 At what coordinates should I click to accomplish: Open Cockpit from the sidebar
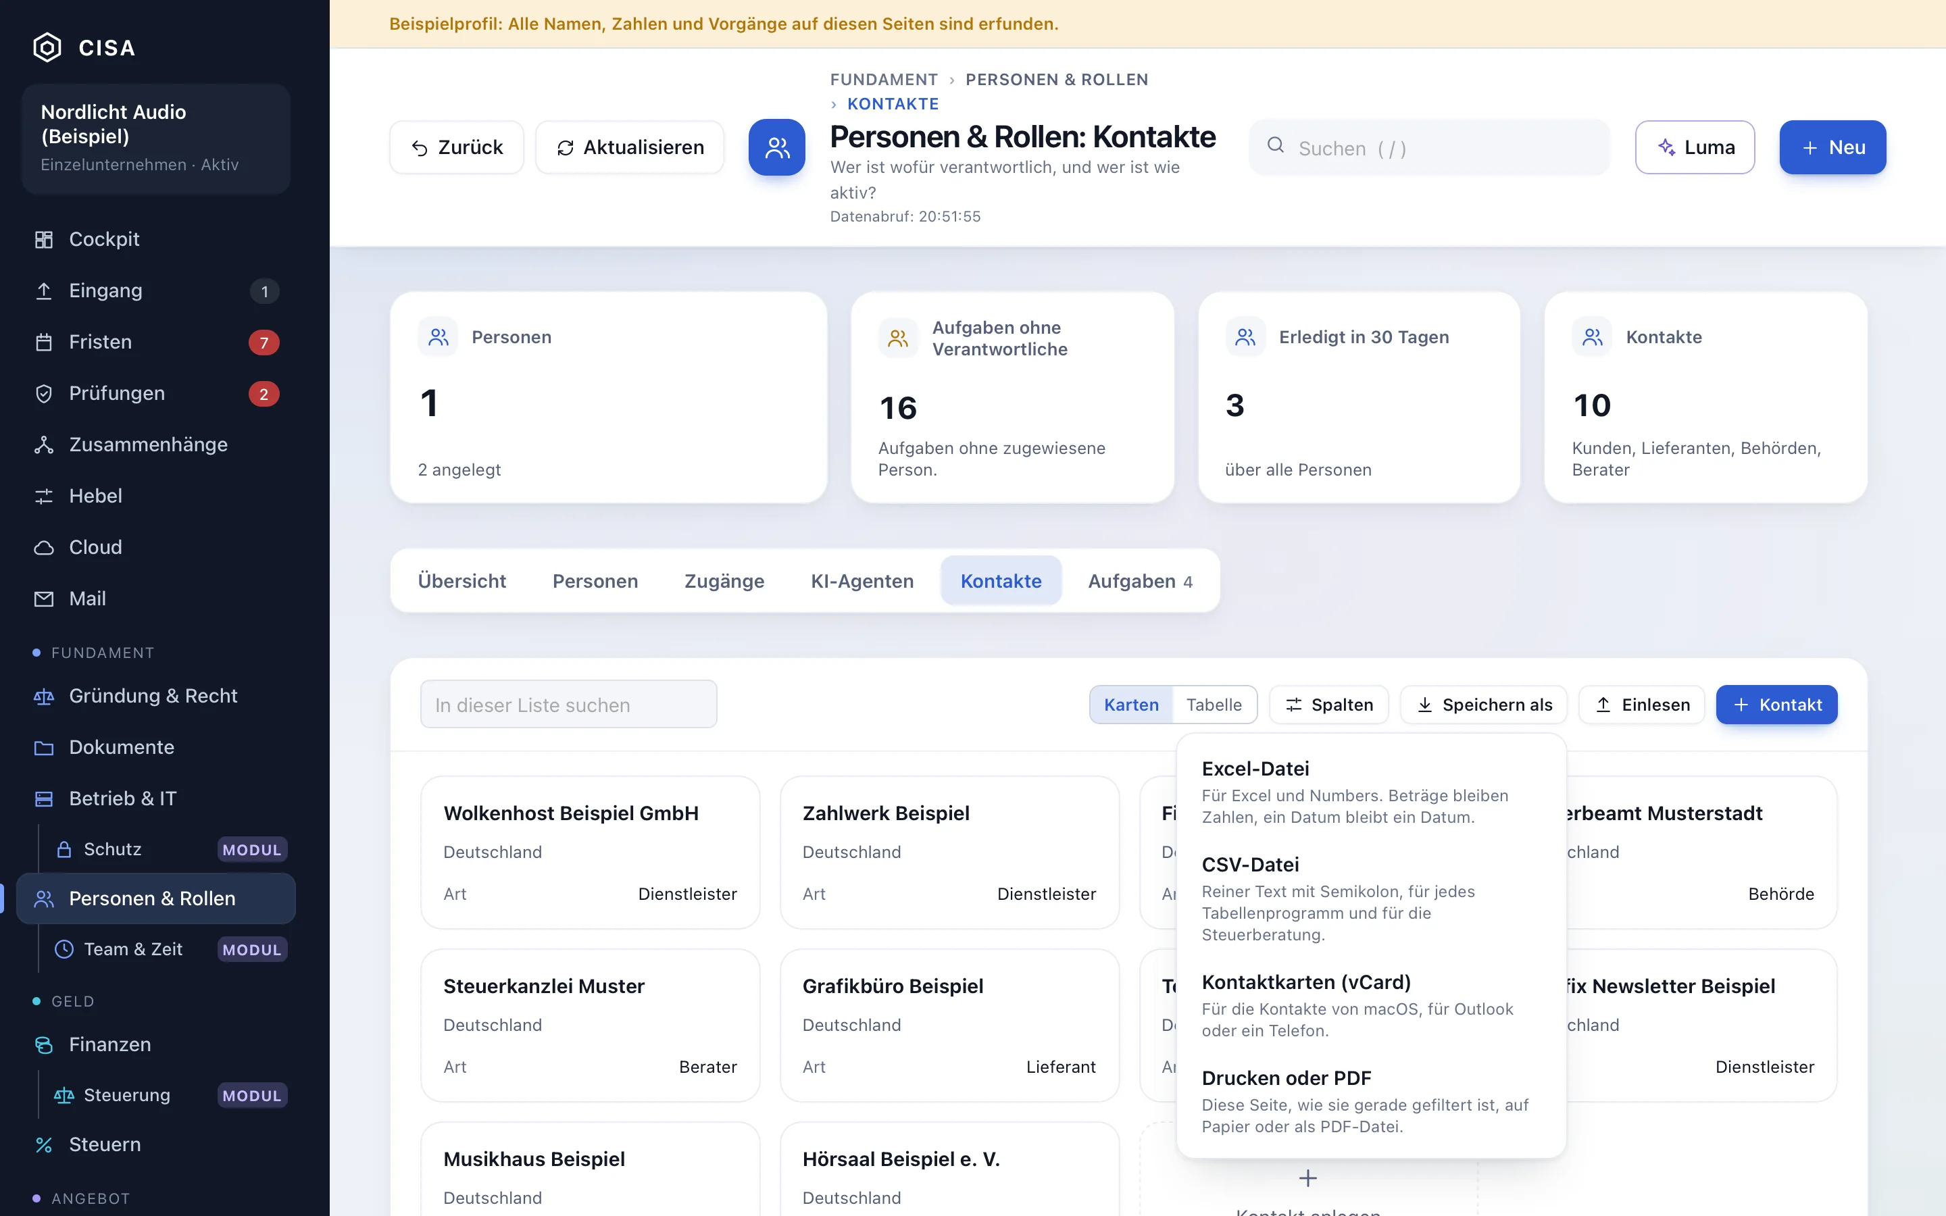point(156,239)
